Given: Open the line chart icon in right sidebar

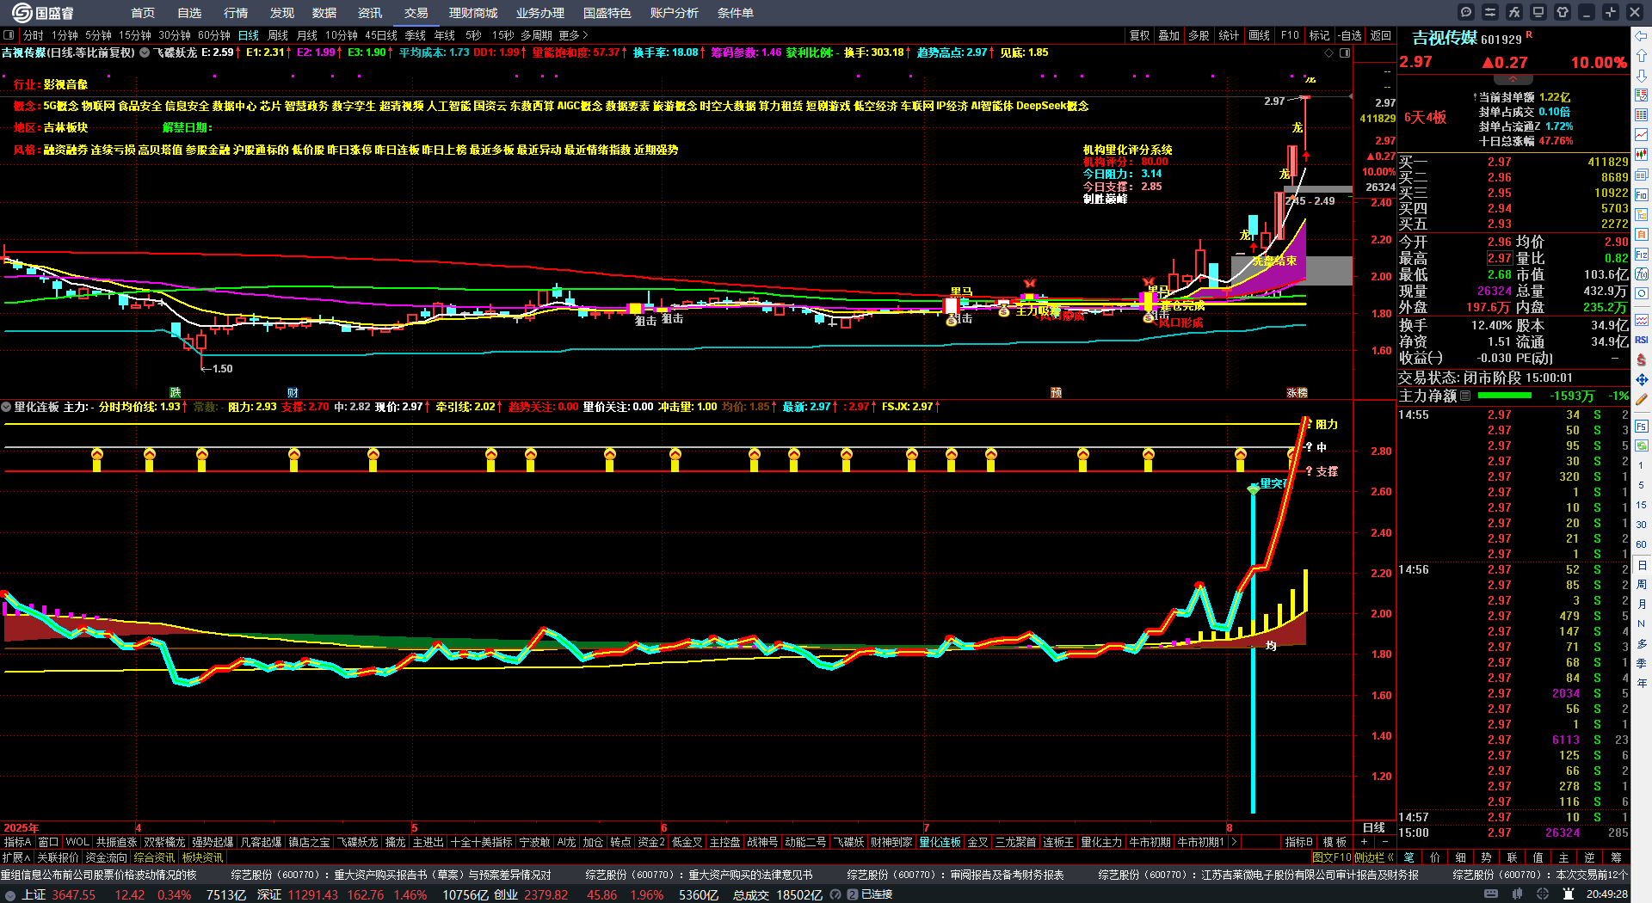Looking at the screenshot, I should pos(1642,135).
